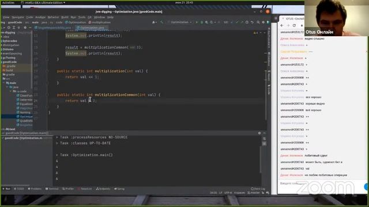Click the Debug bug icon in toolbar
Screen dimensions: 369x207
202,22
